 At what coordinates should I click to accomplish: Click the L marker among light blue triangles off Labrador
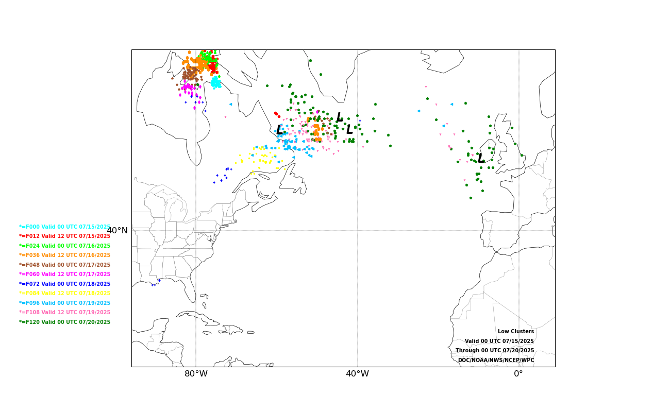(279, 130)
